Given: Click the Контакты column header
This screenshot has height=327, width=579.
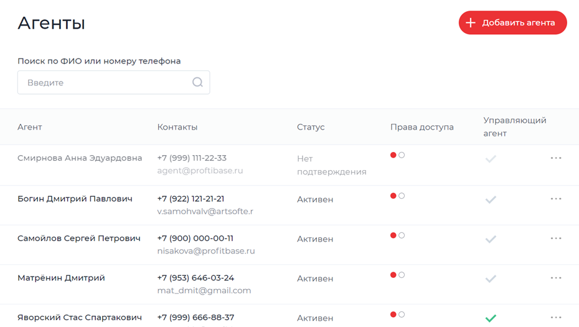Looking at the screenshot, I should [177, 127].
